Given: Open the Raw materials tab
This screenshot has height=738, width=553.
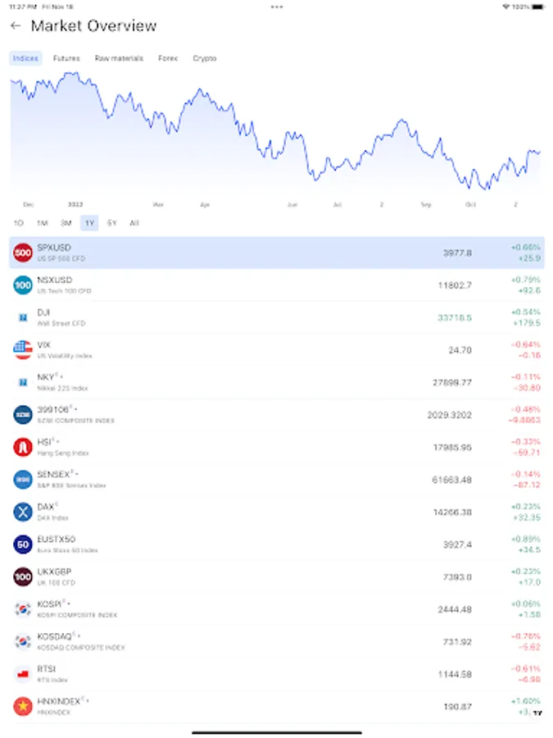Looking at the screenshot, I should pyautogui.click(x=119, y=58).
